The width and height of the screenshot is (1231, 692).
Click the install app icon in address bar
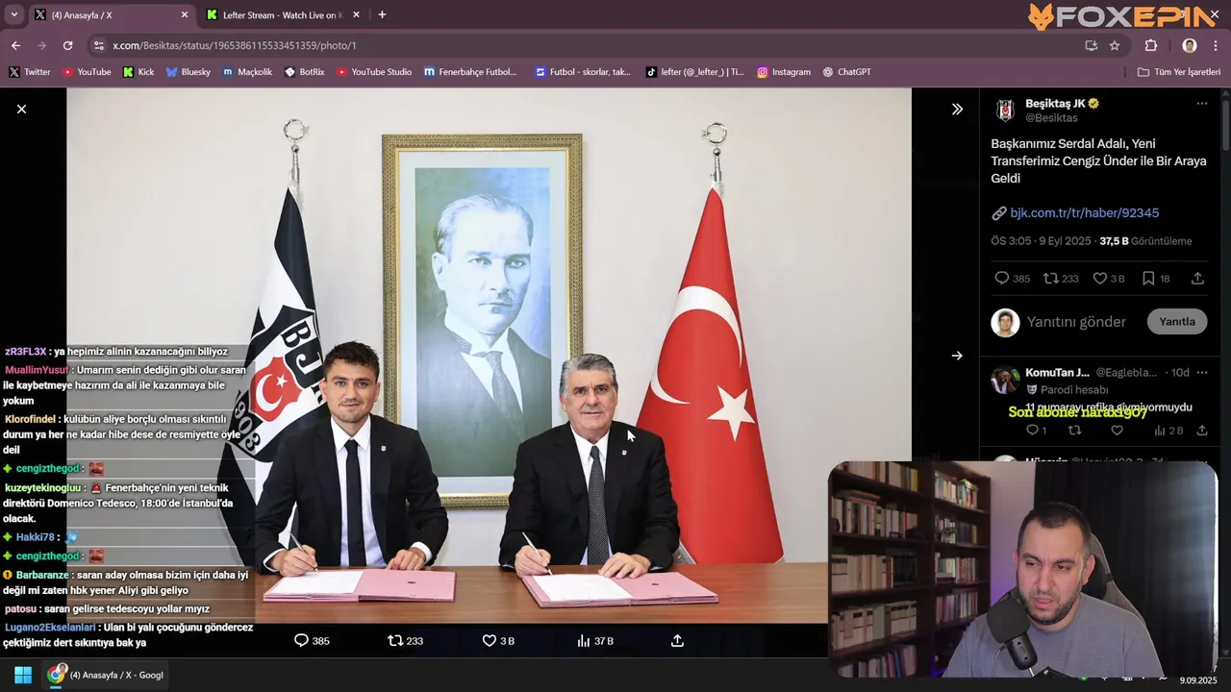pos(1091,45)
